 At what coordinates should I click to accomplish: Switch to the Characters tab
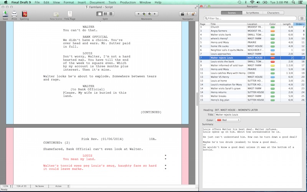tap(273, 13)
